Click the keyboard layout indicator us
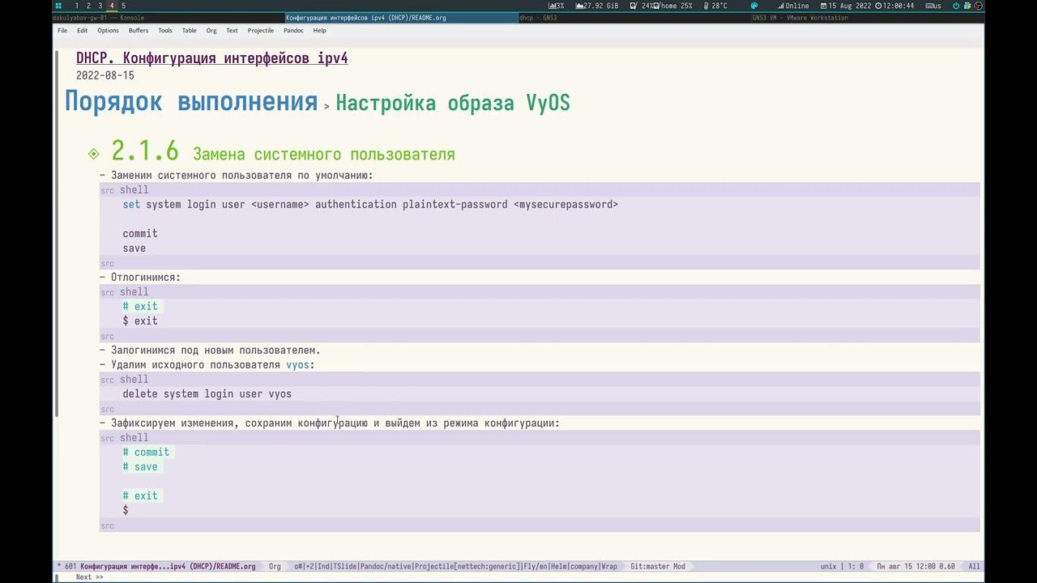The image size is (1037, 583). 935,6
